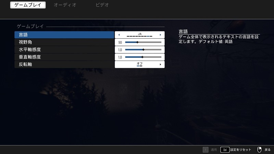Click the Del key icon
The height and width of the screenshot is (154, 274).
(225, 150)
